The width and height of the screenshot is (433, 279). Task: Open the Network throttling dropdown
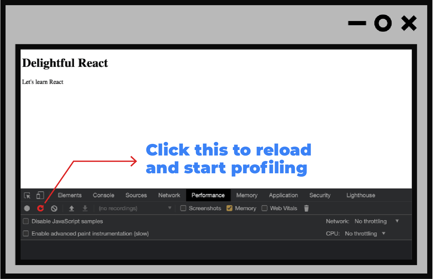[377, 221]
